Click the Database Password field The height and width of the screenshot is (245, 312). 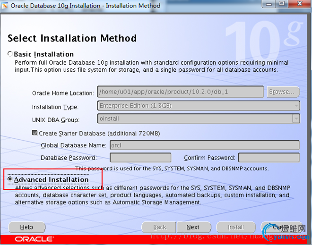pyautogui.click(x=140, y=158)
